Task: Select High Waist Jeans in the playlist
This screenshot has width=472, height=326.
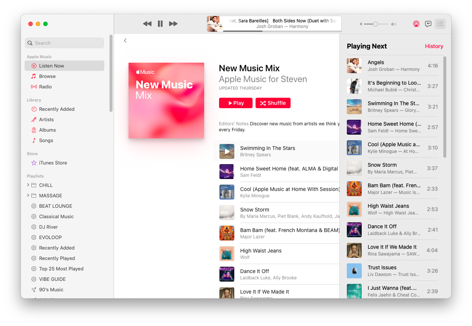Action: click(x=276, y=254)
